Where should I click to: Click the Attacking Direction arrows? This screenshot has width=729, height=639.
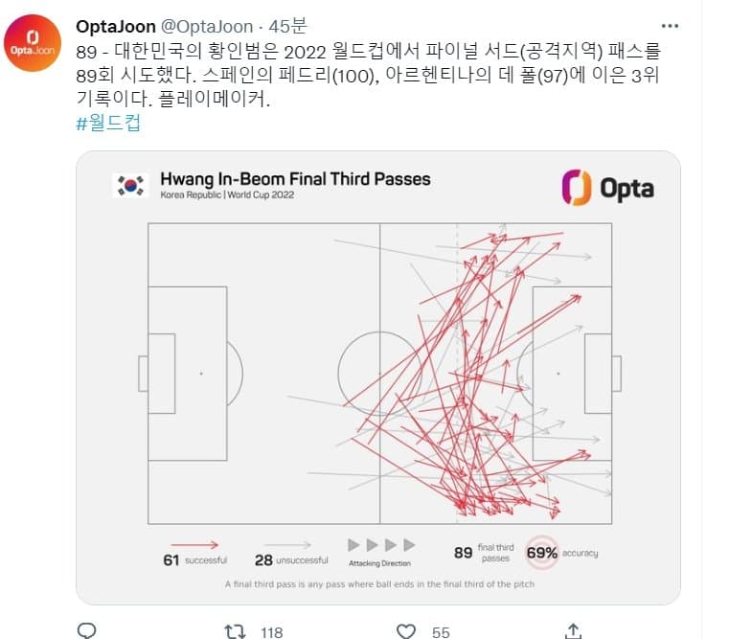(x=381, y=545)
